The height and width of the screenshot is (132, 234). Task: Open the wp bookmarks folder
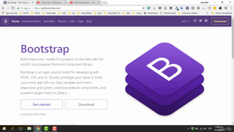[72, 13]
